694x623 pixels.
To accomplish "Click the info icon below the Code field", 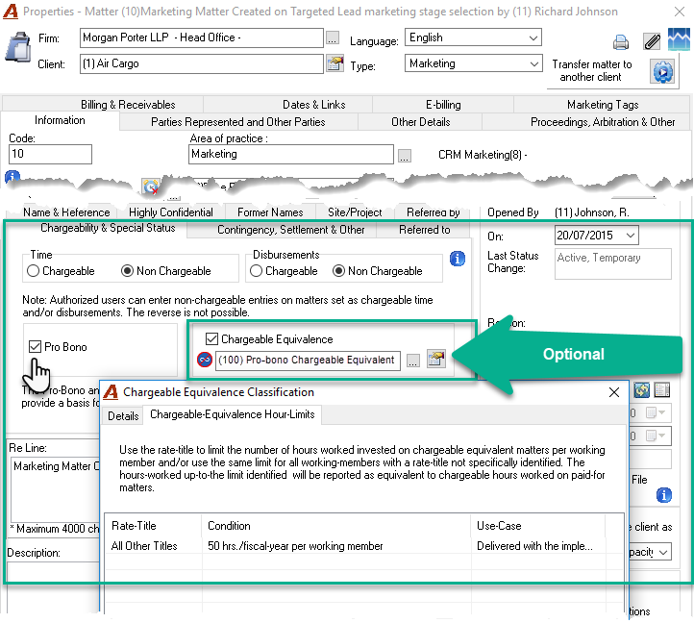I will point(12,177).
